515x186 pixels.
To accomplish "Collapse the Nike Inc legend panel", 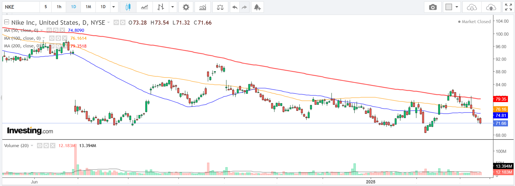I will tap(6, 22).
